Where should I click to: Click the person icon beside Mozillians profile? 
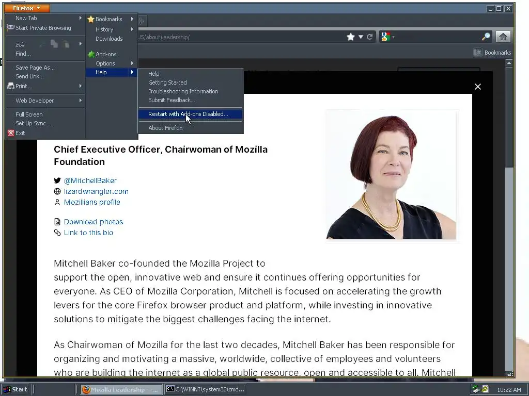coord(57,202)
